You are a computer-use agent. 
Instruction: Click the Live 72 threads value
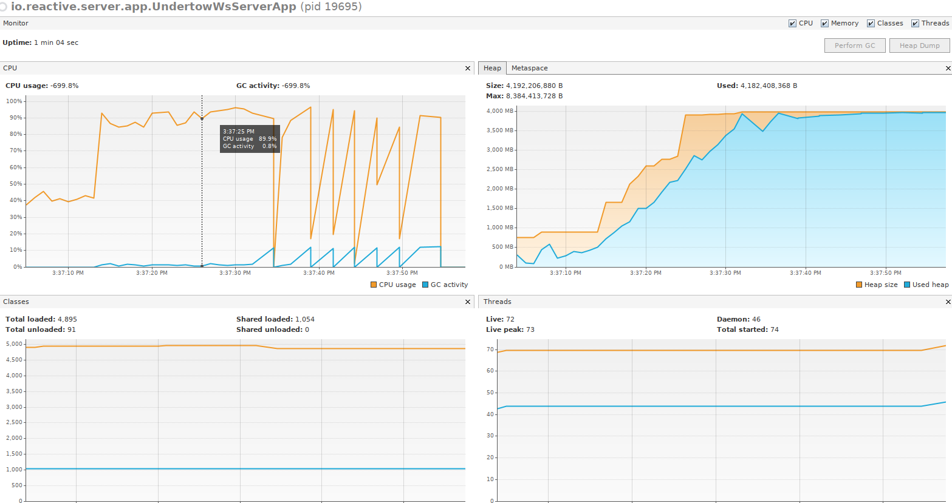click(510, 319)
